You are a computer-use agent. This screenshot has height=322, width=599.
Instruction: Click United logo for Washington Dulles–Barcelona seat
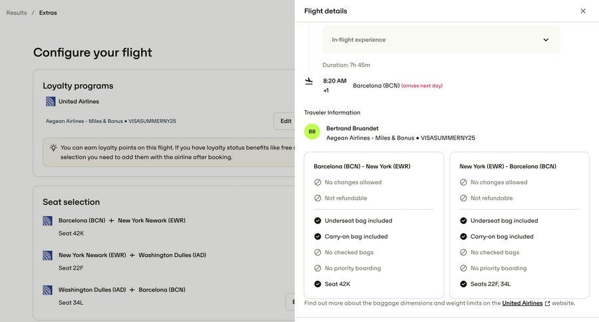[x=48, y=290]
